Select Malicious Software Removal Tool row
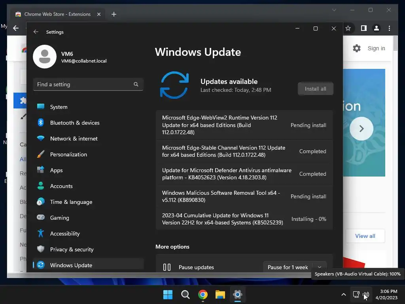The height and width of the screenshot is (304, 405). tap(244, 196)
